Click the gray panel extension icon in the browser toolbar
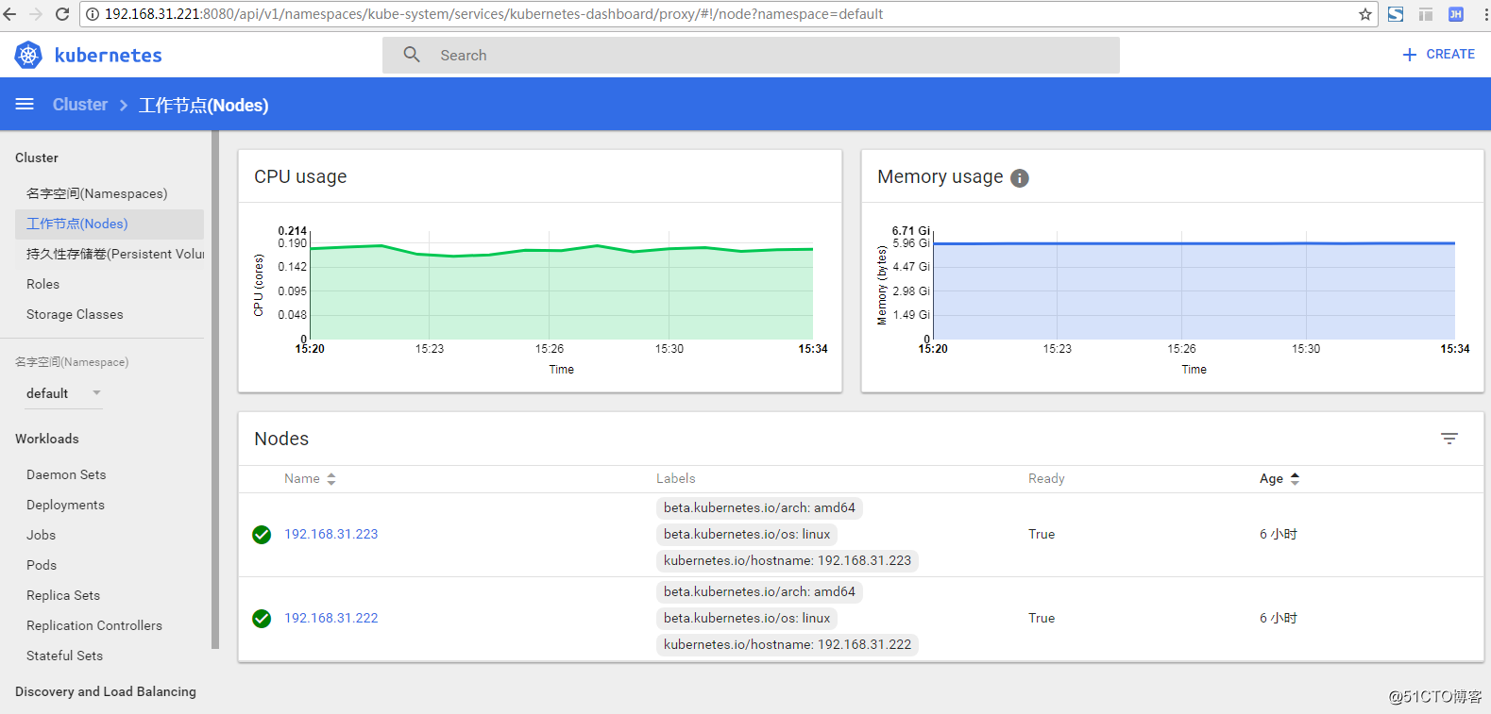Screen dimensions: 1491x714 (x=1426, y=14)
